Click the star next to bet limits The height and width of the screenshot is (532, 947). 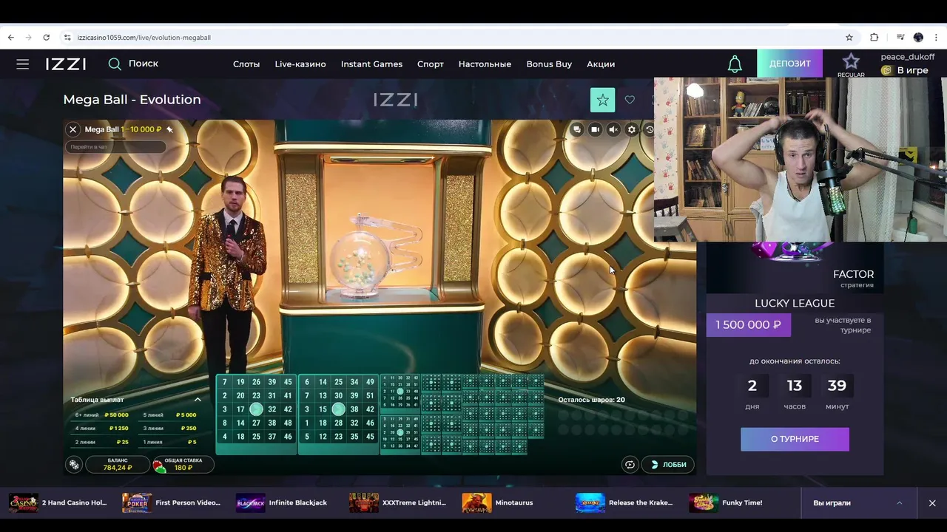(169, 129)
